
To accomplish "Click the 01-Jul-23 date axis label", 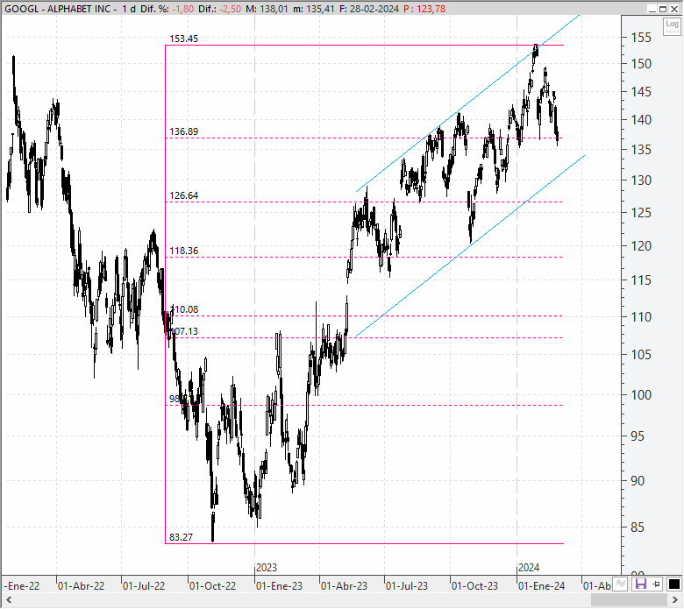I will click(407, 586).
